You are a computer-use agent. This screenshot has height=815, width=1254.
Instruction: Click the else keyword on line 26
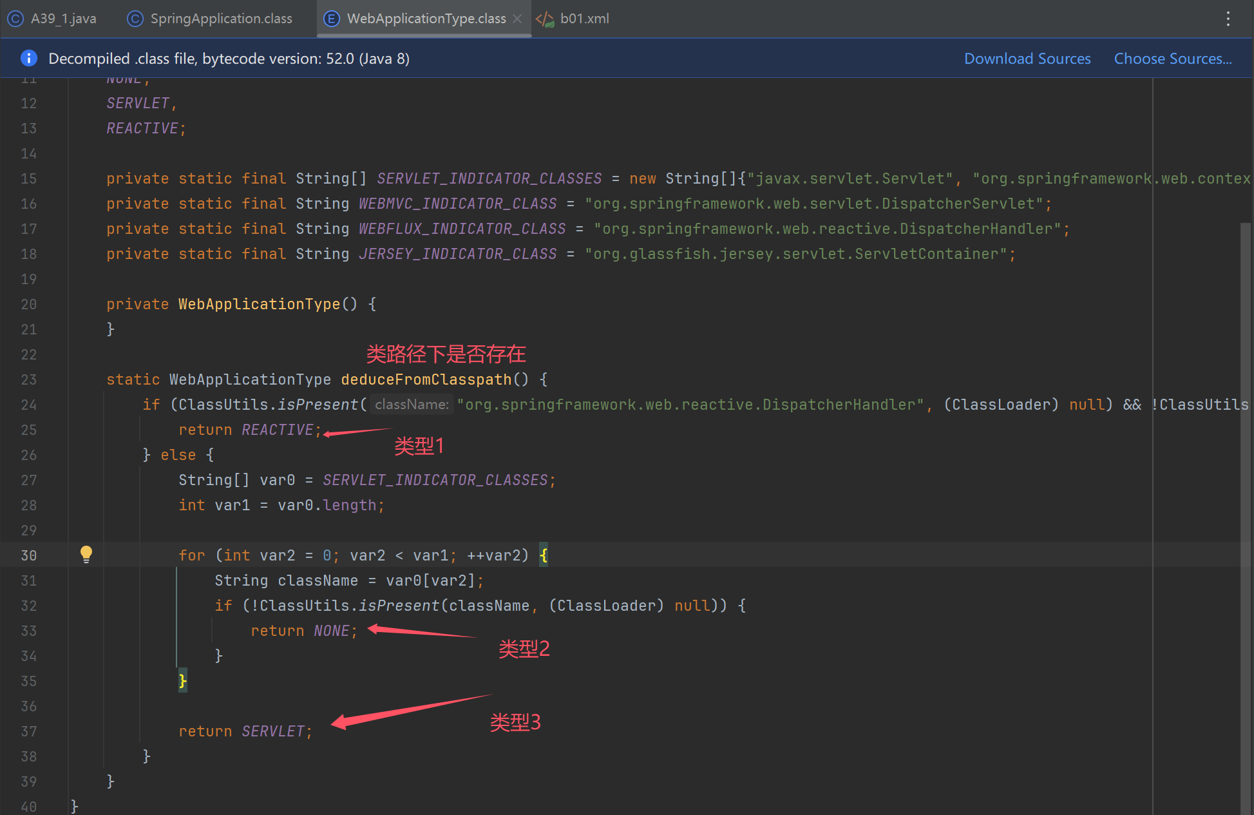(x=178, y=455)
